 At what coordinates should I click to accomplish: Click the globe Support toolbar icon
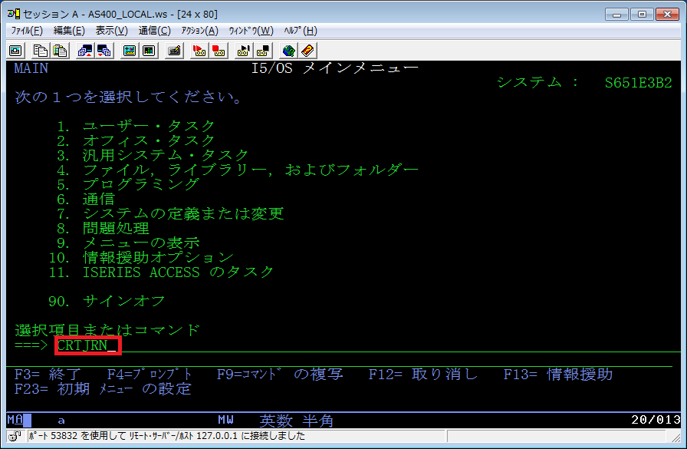(288, 51)
